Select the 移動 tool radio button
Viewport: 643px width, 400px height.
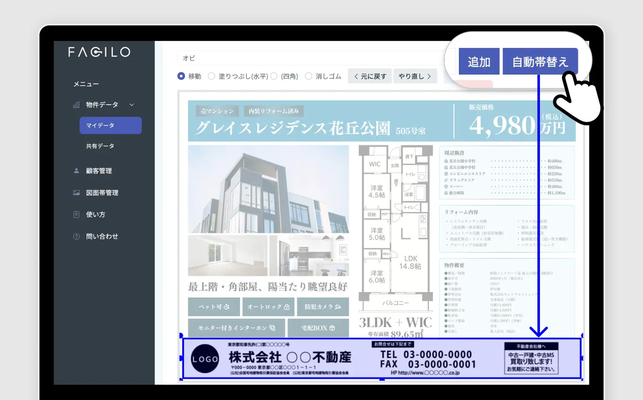point(181,76)
